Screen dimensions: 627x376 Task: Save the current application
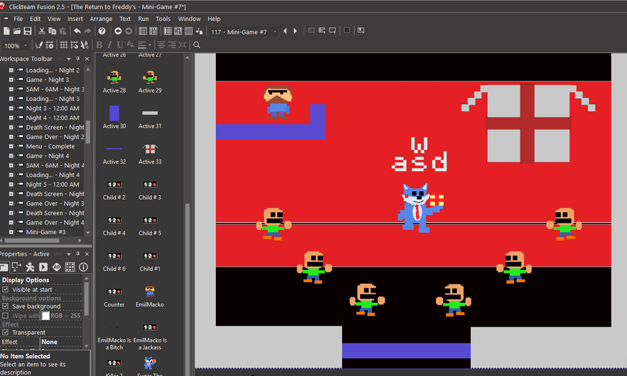[x=28, y=31]
